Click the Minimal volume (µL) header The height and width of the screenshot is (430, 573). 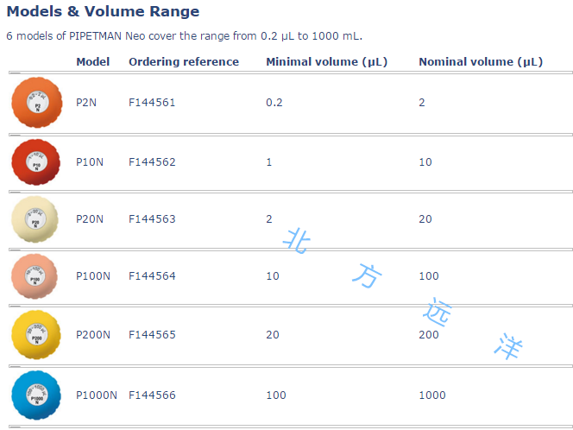pos(327,62)
